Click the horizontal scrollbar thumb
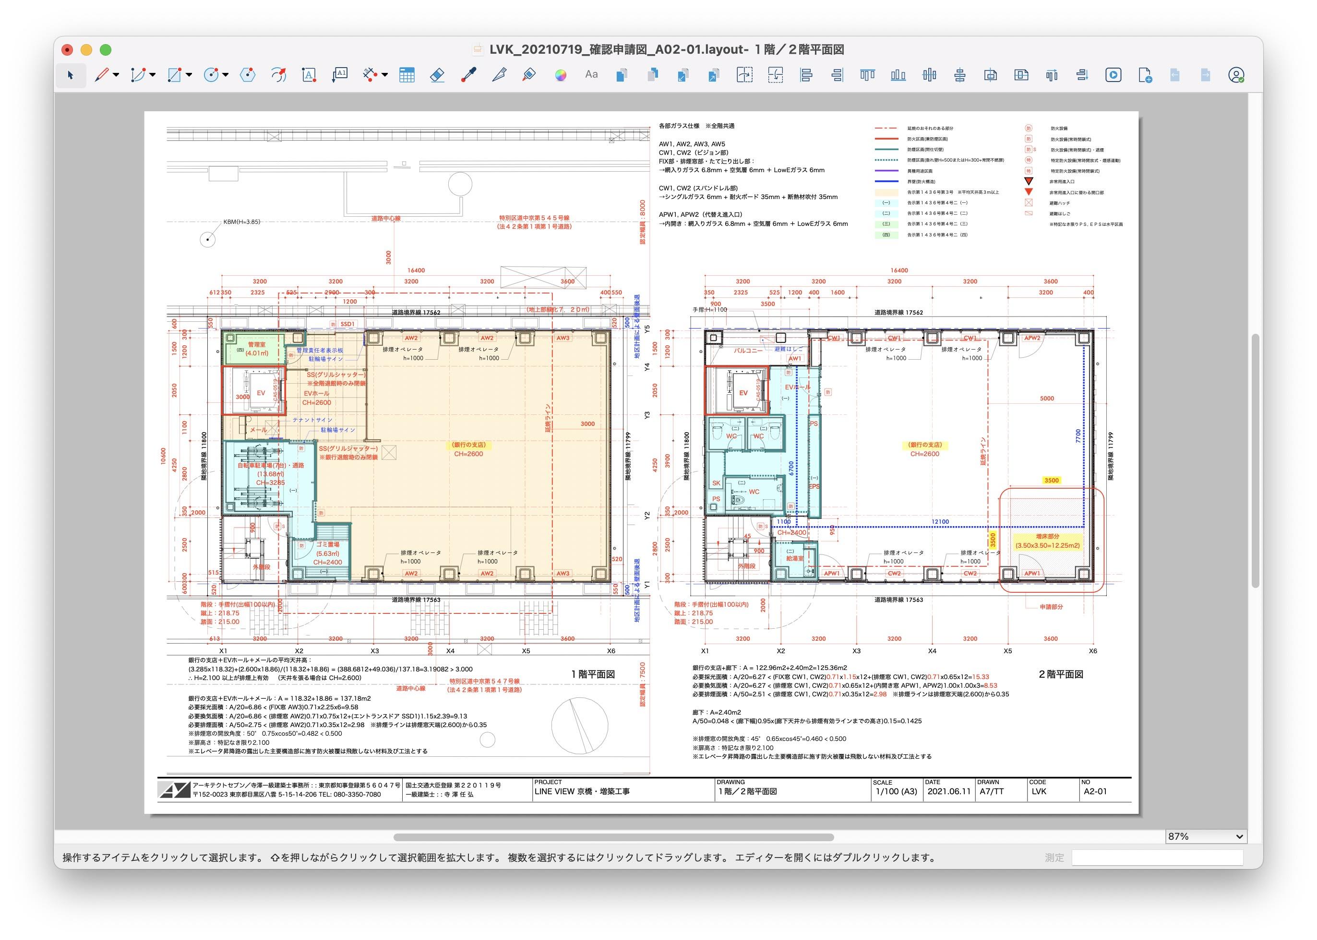This screenshot has height=940, width=1317. pyautogui.click(x=613, y=837)
